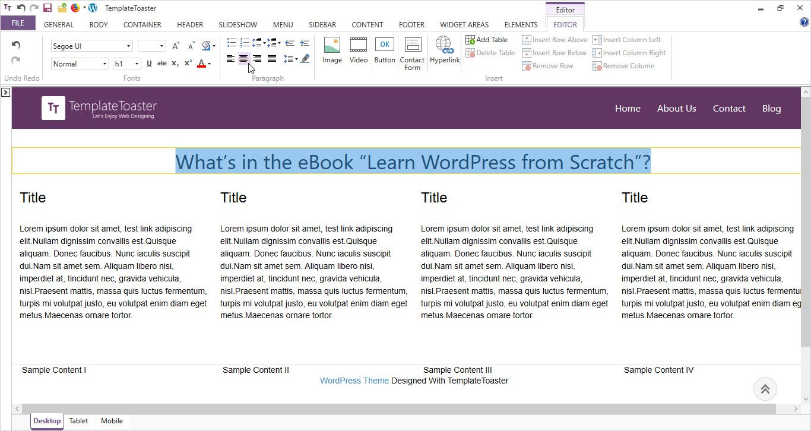This screenshot has width=811, height=431.
Task: Insert a Video element
Action: (358, 50)
